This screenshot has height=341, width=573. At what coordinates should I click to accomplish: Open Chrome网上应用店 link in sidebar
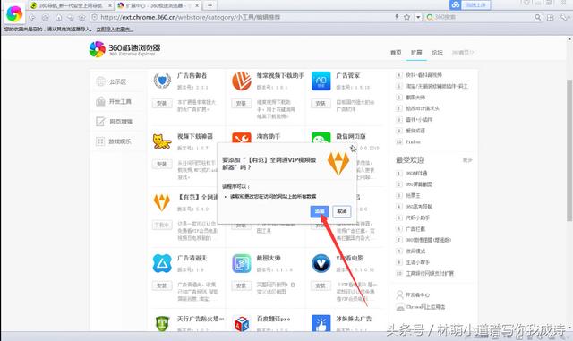tap(426, 307)
